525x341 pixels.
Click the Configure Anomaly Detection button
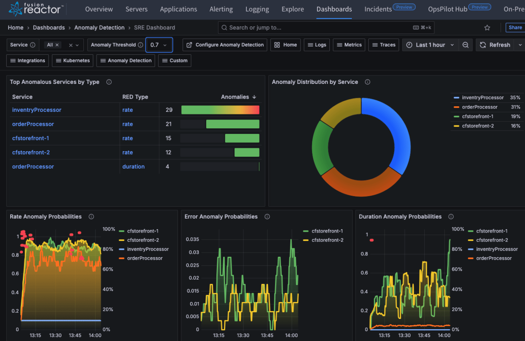224,45
